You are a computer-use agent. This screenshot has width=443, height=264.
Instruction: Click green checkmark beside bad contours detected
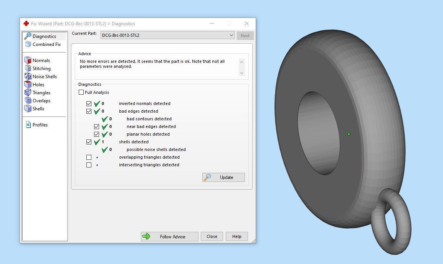[104, 119]
